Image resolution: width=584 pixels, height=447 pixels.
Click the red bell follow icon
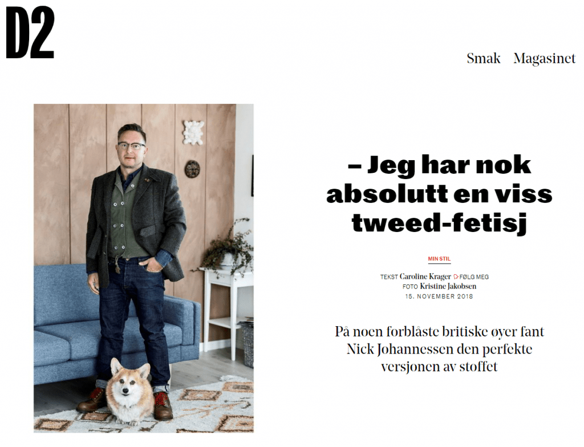456,277
